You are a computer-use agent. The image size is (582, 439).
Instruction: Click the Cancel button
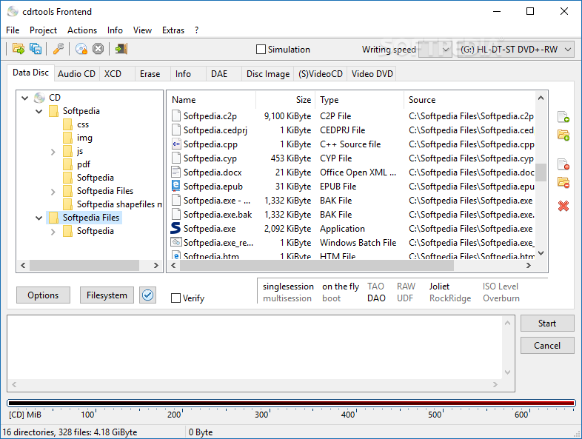pos(547,346)
